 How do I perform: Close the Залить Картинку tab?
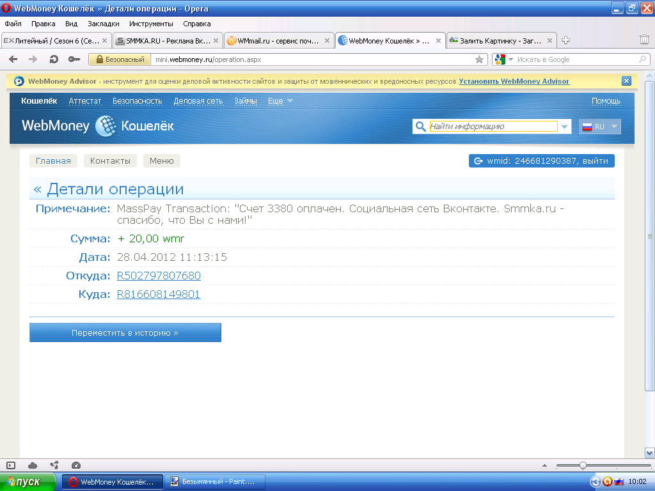click(x=549, y=40)
